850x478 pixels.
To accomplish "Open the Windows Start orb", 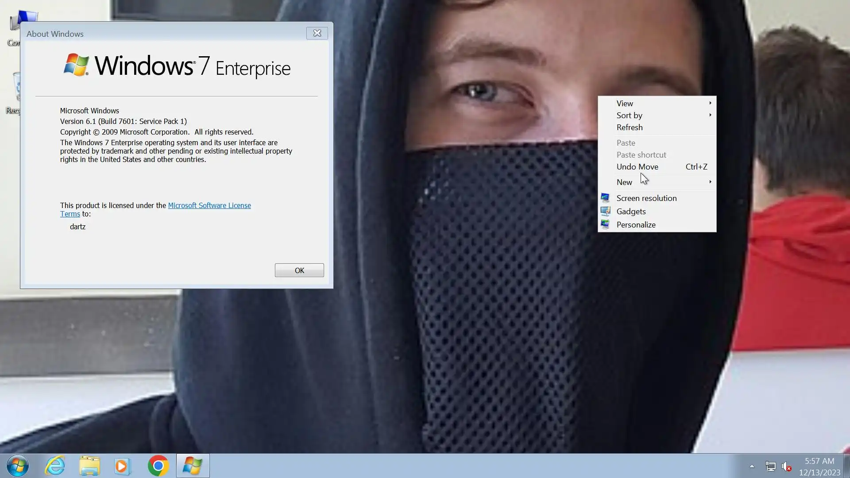I will [x=18, y=466].
